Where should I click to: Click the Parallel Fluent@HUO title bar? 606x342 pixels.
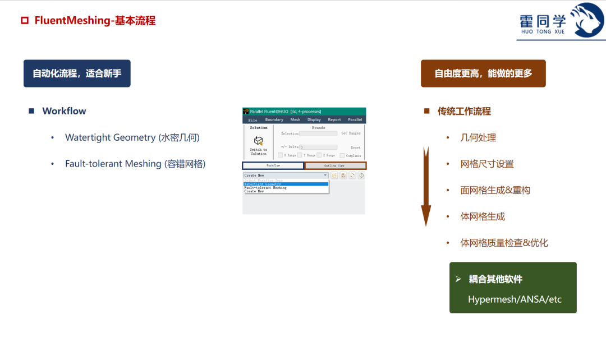tap(304, 112)
